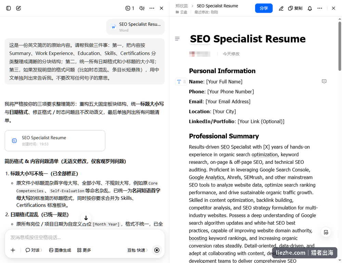The image size is (342, 263).
Task: Toggle the muted speaker icon
Action: [x=142, y=8]
